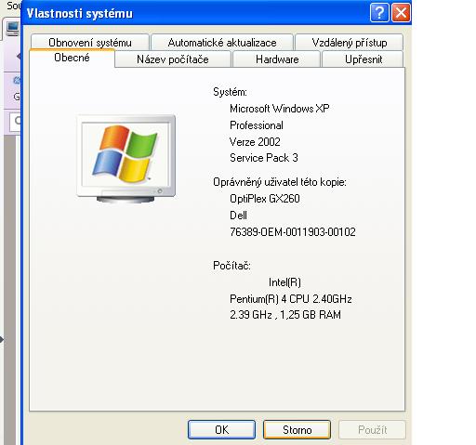Switch to Automatické aktualizace tab

222,42
